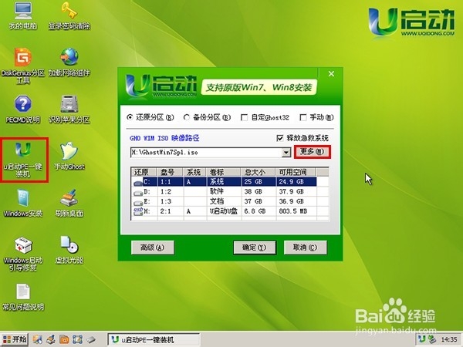463x347 pixels.
Task: Click the 卷标 column header
Action: tap(224, 172)
